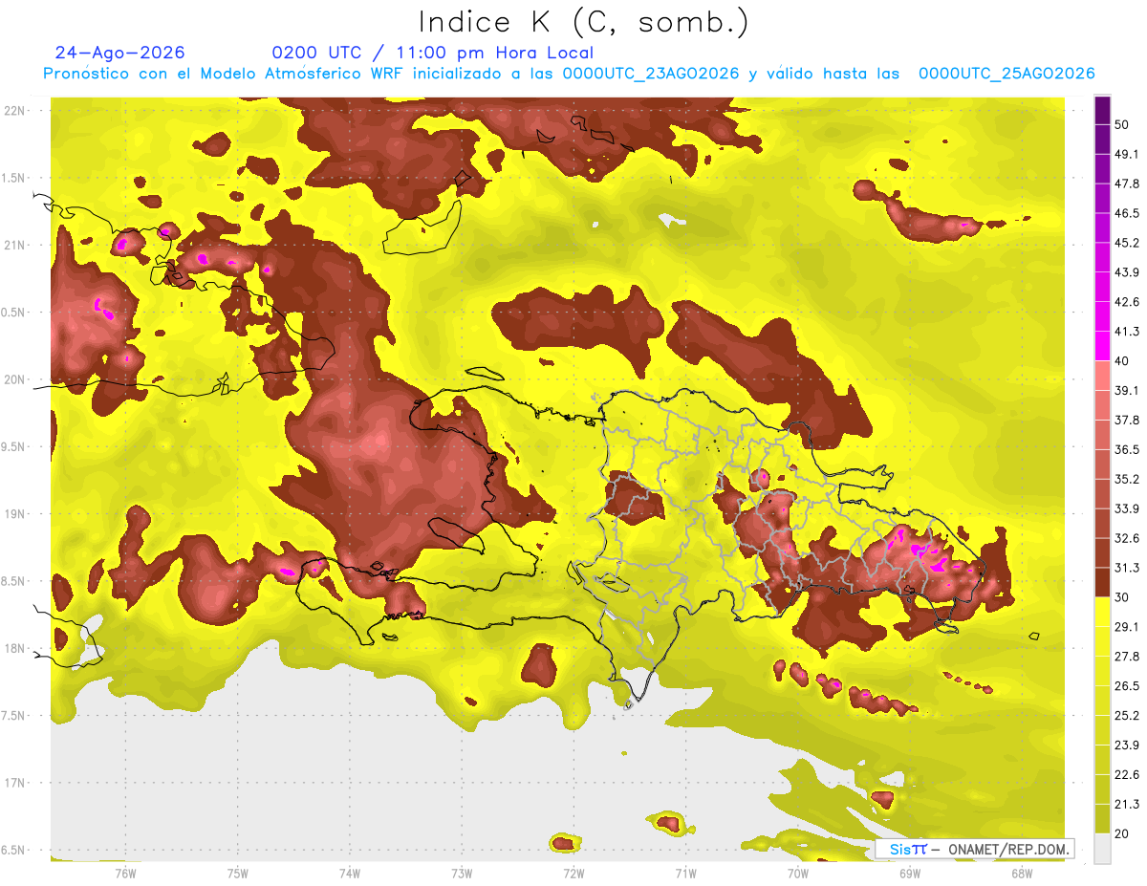Viewport: 1147px width, 886px height.
Task: Click the '0000UTC_23AGO2026' initialization timestamp
Action: pyautogui.click(x=651, y=74)
